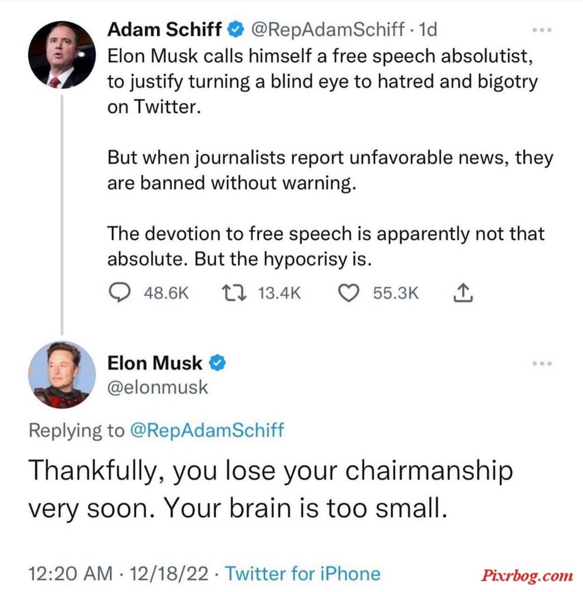Click the Elon Musk display name
The height and width of the screenshot is (592, 583).
tap(155, 363)
